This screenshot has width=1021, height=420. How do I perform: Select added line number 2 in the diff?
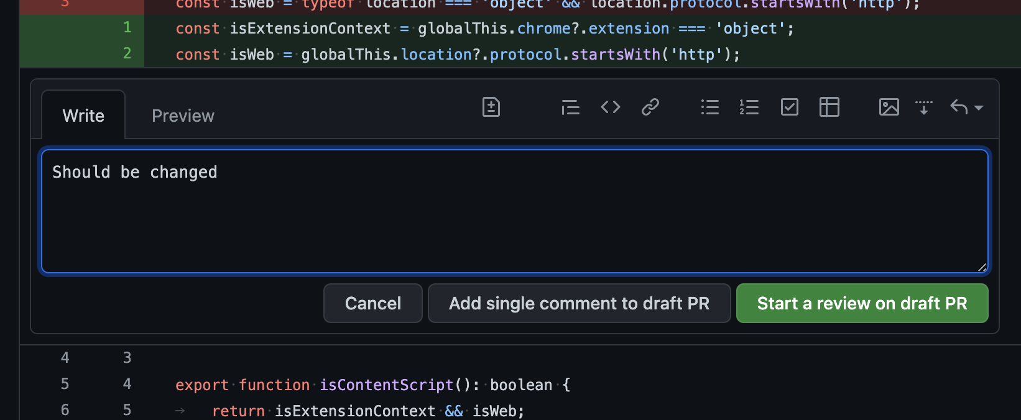[127, 54]
